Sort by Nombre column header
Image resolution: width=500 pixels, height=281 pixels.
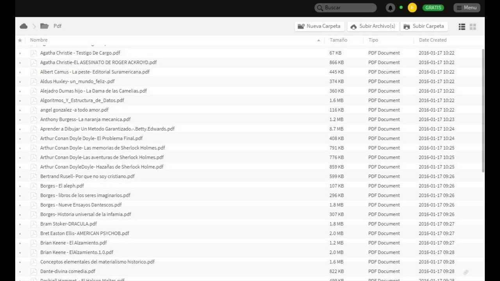[x=39, y=40]
